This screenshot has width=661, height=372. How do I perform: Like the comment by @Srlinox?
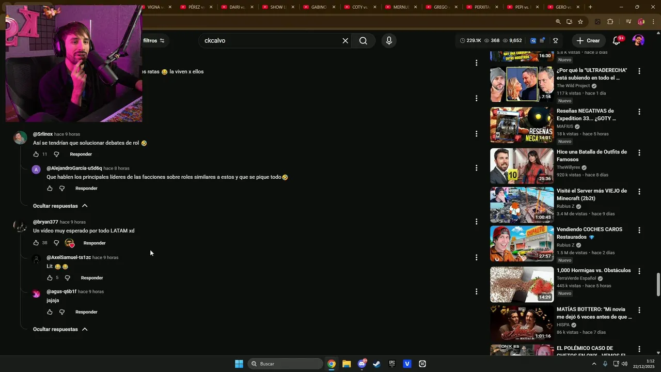click(x=36, y=154)
